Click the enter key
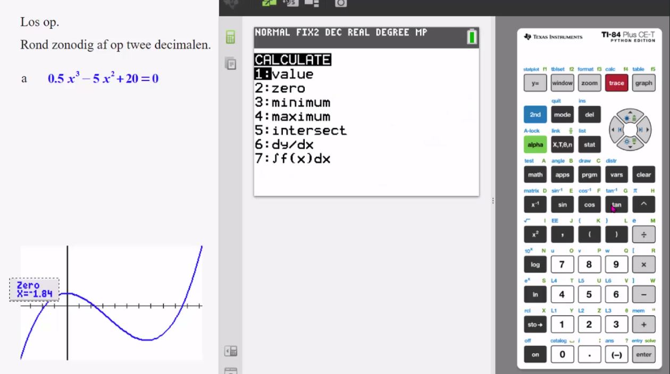 coord(643,354)
